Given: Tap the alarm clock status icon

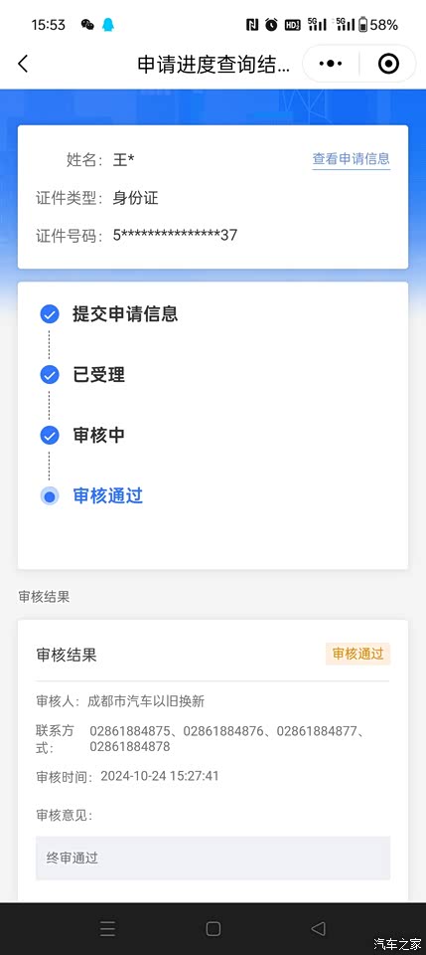Looking at the screenshot, I should (x=271, y=25).
